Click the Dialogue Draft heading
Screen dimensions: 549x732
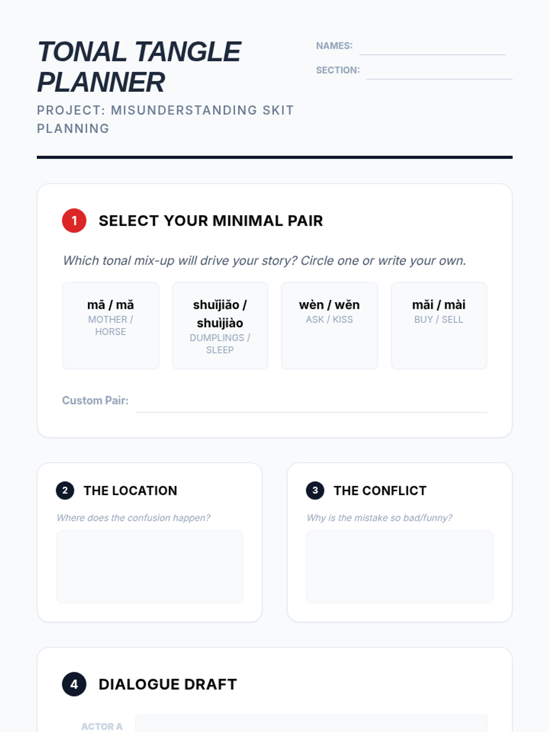[x=168, y=684]
